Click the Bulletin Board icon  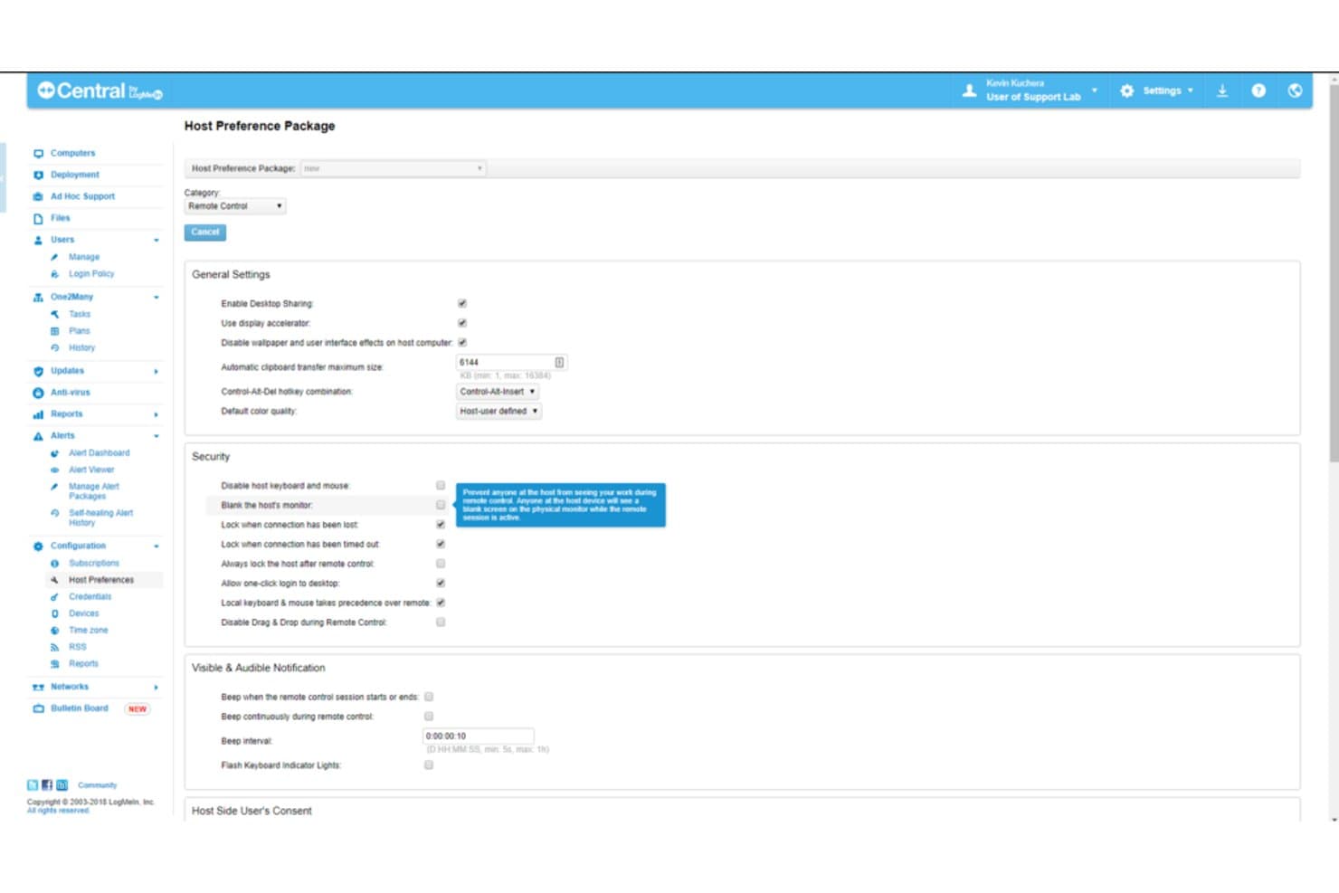pyautogui.click(x=38, y=709)
